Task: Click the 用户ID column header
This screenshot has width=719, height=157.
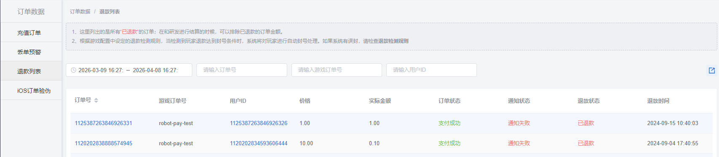Action: pyautogui.click(x=238, y=101)
